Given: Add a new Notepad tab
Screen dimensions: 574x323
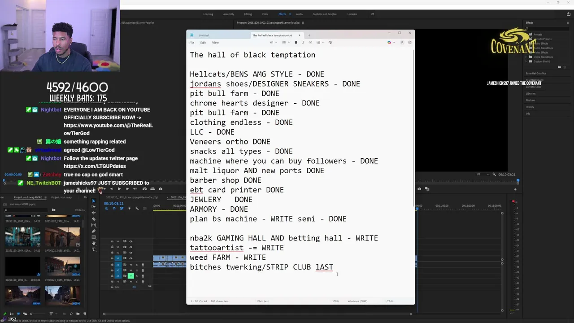Looking at the screenshot, I should pyautogui.click(x=309, y=35).
